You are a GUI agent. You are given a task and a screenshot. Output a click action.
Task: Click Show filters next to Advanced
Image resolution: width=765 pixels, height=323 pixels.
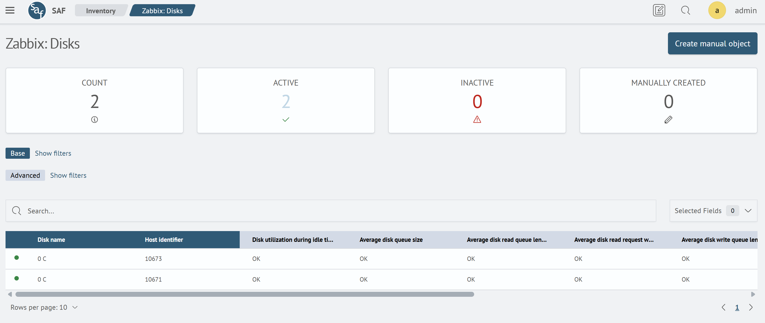click(68, 175)
